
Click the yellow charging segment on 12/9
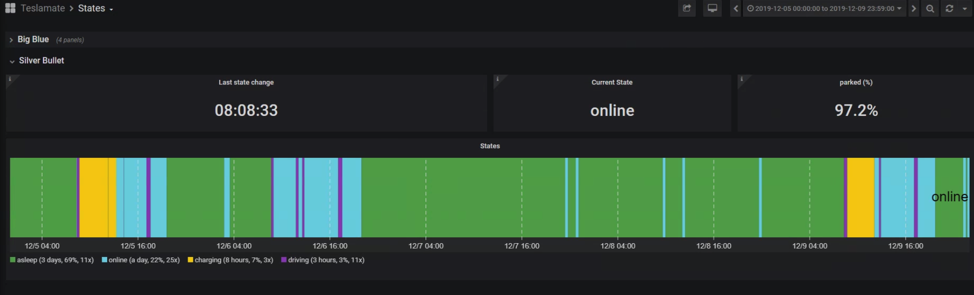pos(861,197)
